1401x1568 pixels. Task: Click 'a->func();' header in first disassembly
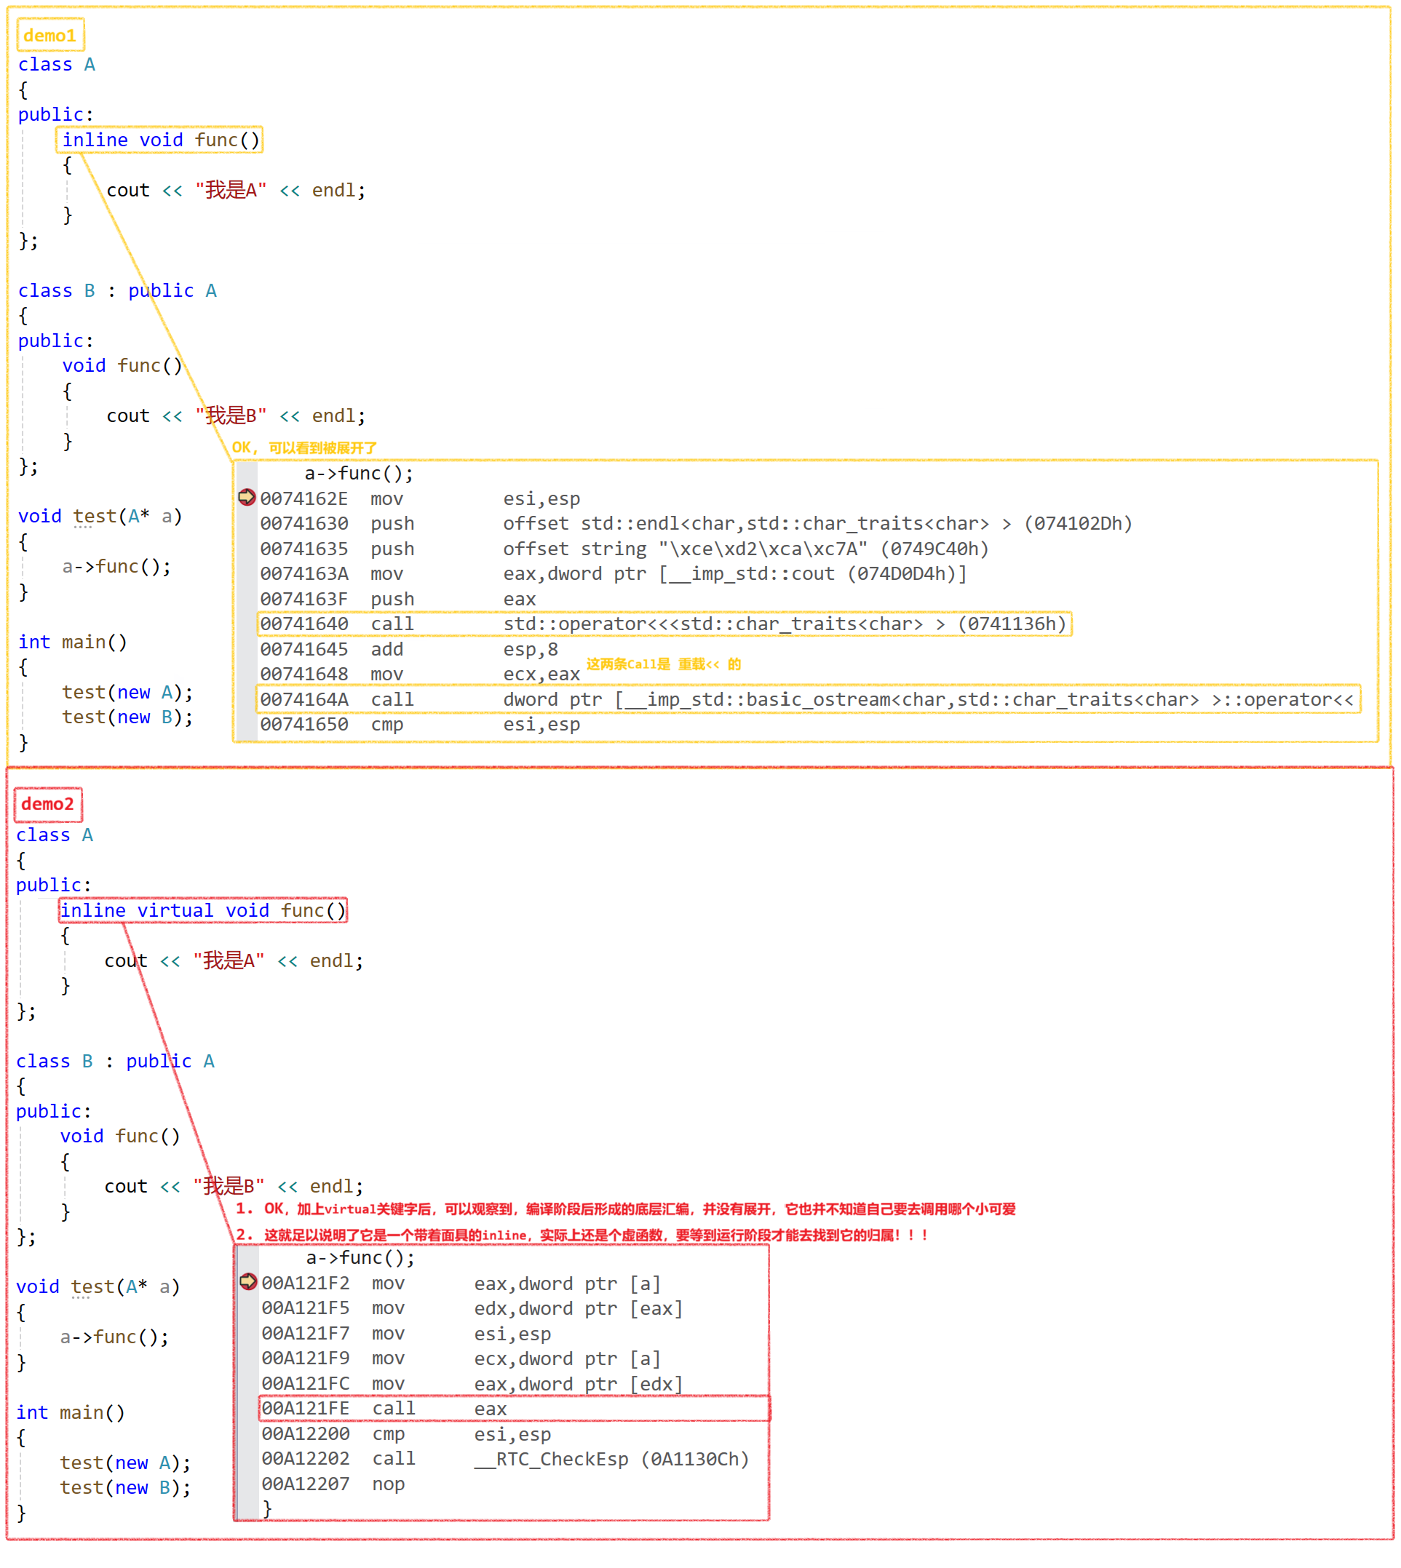tap(359, 473)
